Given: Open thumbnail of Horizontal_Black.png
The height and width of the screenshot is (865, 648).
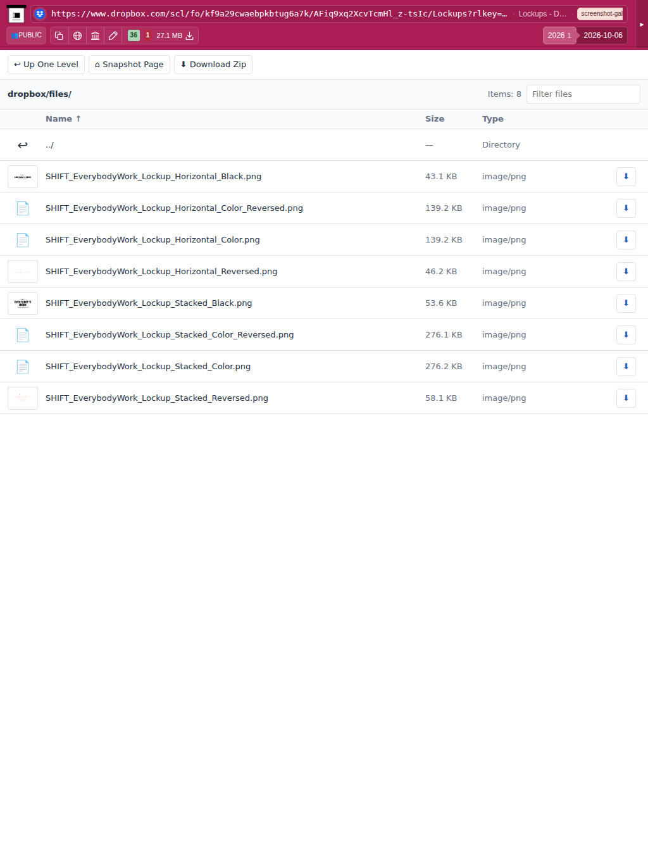Looking at the screenshot, I should (23, 177).
